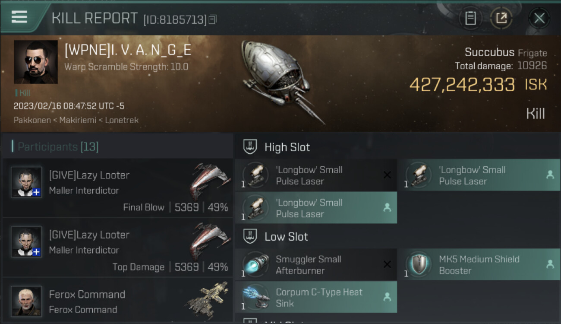Click the Maller Interdictor ship image of Final Blow
The height and width of the screenshot is (324, 561).
[210, 181]
